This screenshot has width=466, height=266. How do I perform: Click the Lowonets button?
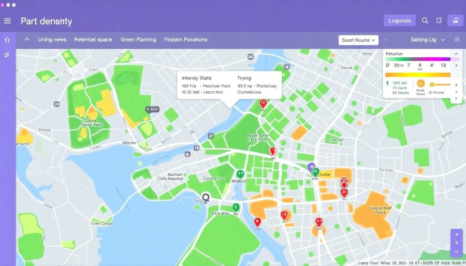click(400, 20)
